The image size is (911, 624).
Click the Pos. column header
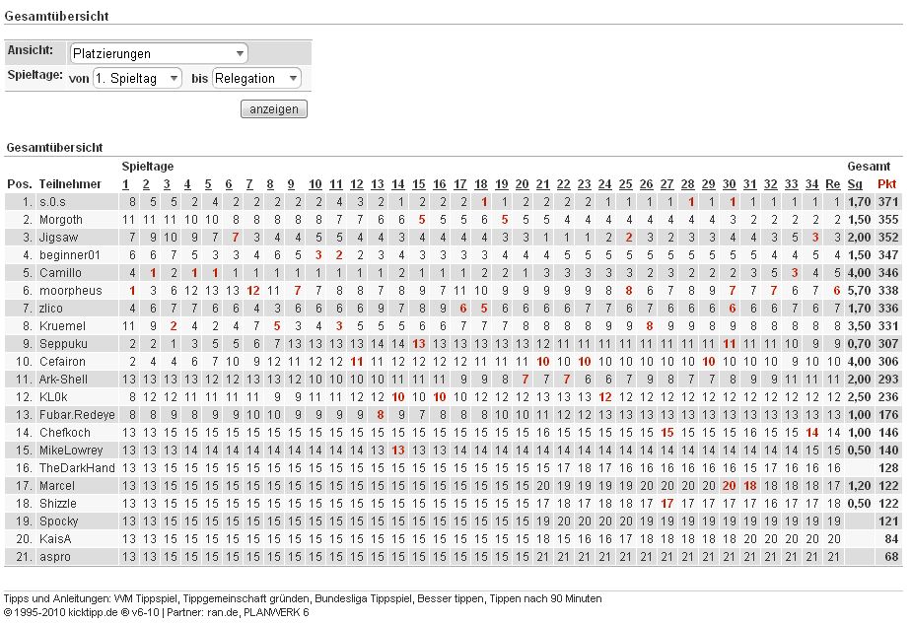click(x=20, y=184)
